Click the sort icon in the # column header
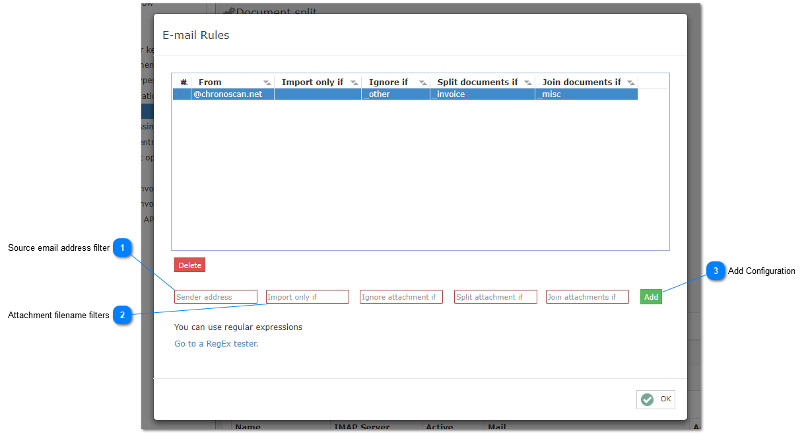 click(183, 82)
